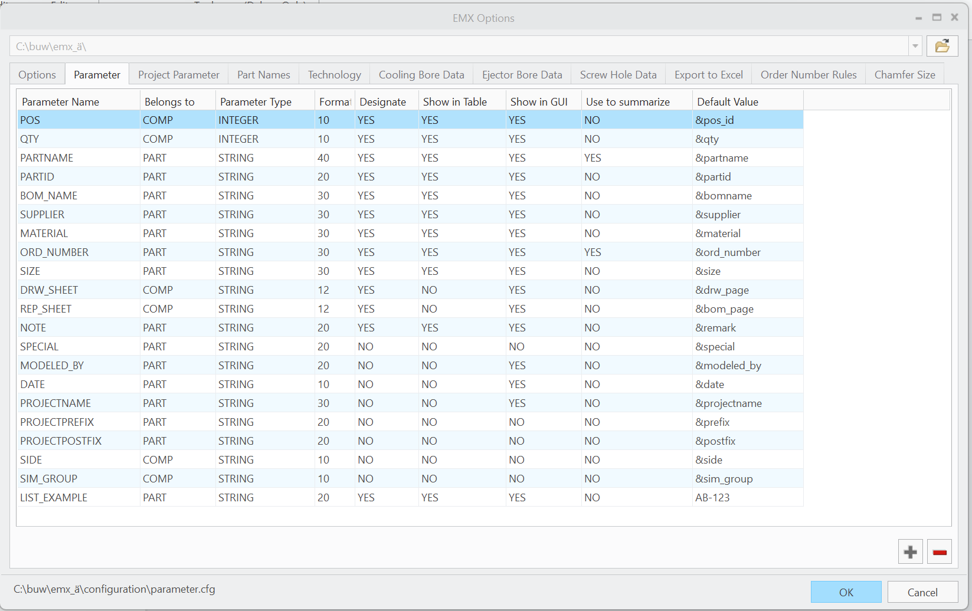The width and height of the screenshot is (972, 611).
Task: Open the Technology tab
Action: click(x=334, y=74)
